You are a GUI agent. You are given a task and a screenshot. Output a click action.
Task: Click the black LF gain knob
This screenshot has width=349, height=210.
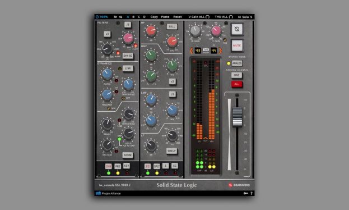pos(151,145)
